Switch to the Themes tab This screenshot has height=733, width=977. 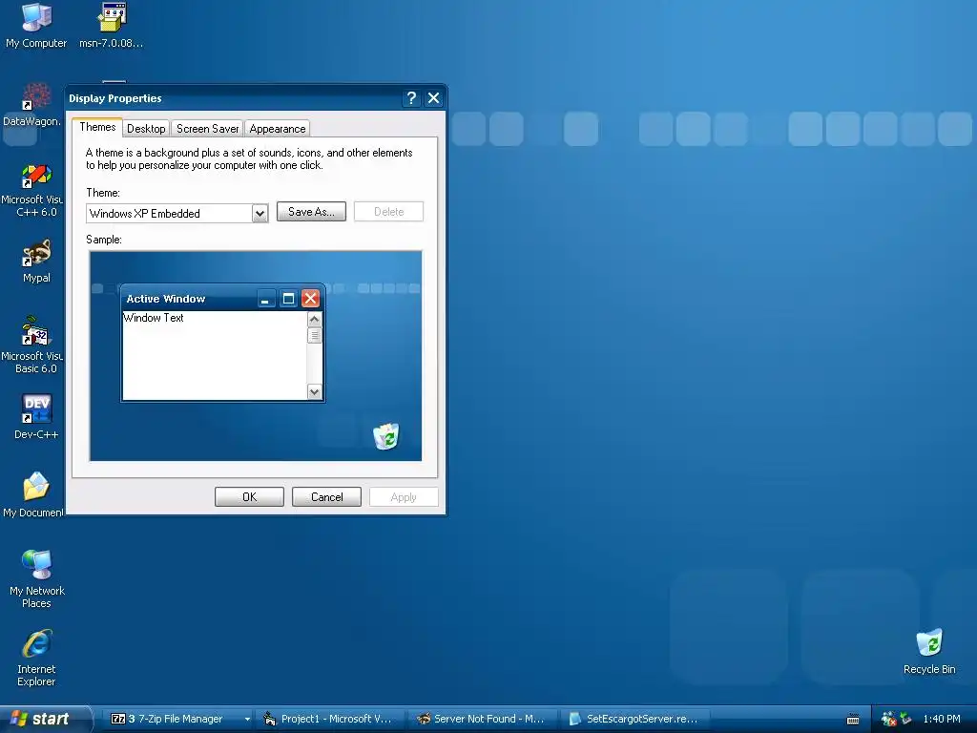[x=97, y=127]
